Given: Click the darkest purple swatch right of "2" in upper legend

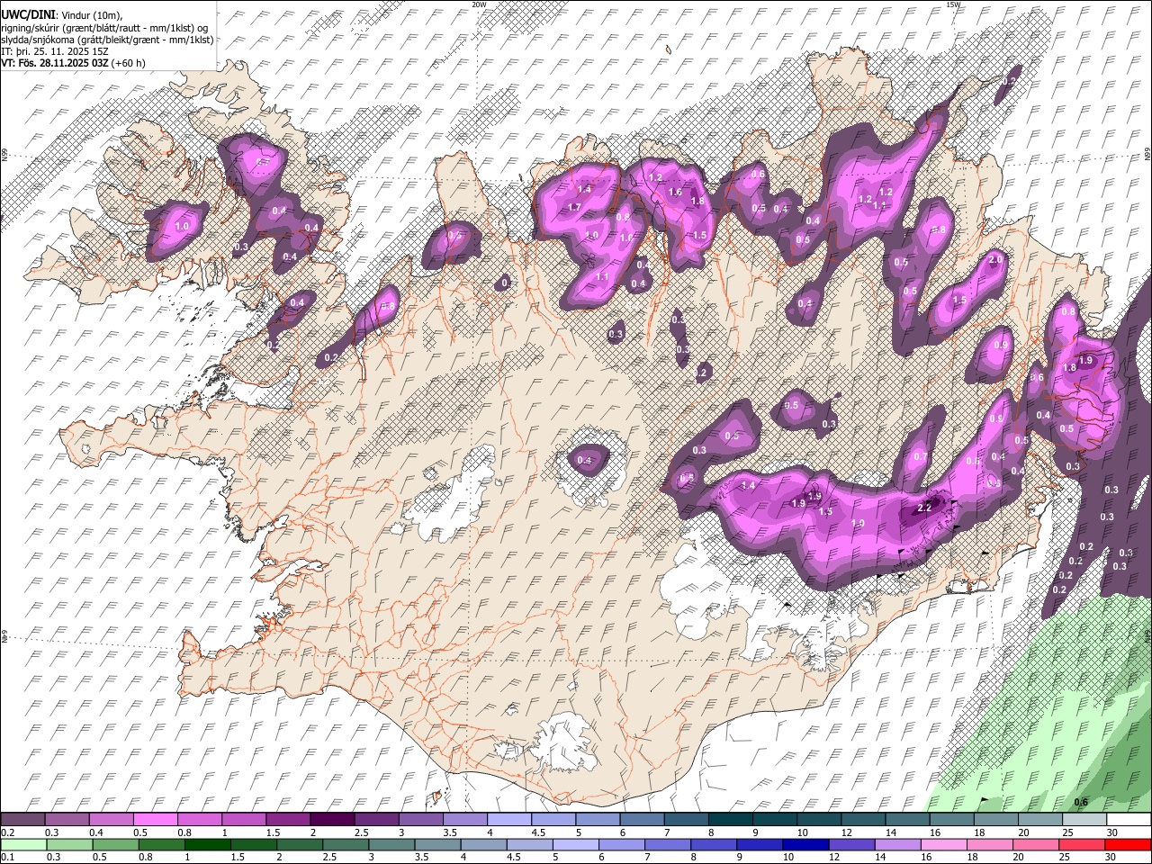Looking at the screenshot, I should [332, 820].
